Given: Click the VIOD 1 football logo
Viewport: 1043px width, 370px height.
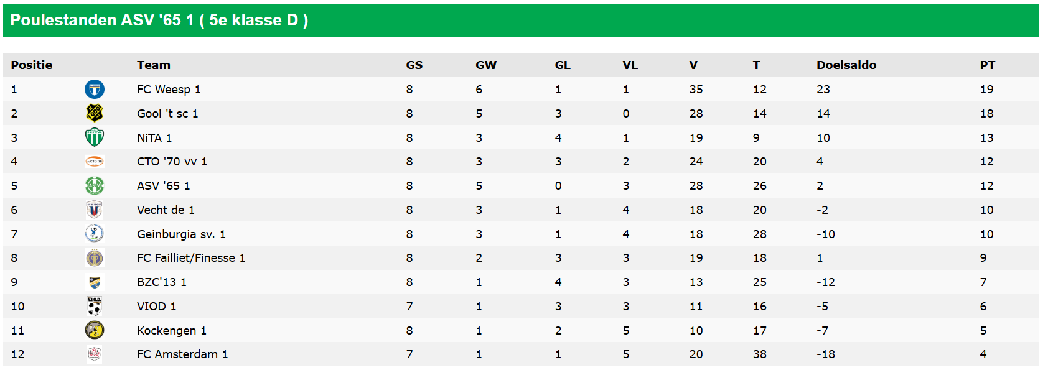Looking at the screenshot, I should coord(95,306).
